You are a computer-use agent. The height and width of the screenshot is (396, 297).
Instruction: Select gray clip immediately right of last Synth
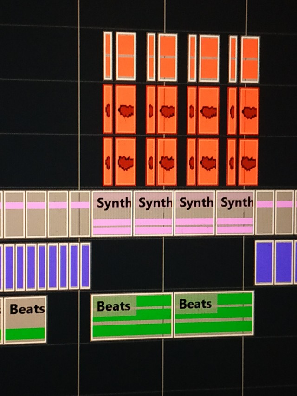(x=265, y=212)
